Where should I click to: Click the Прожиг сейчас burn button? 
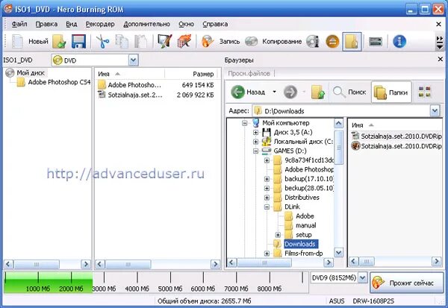coord(407,283)
